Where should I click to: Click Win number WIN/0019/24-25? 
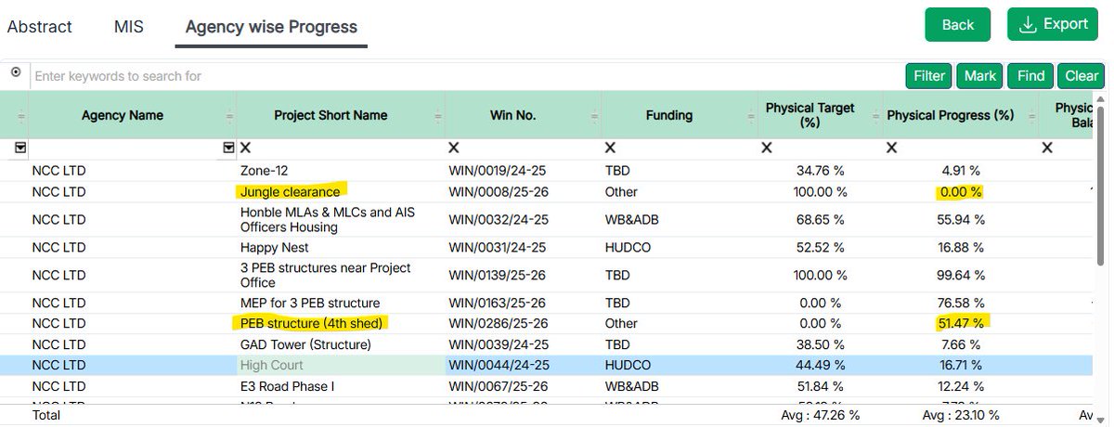point(499,171)
